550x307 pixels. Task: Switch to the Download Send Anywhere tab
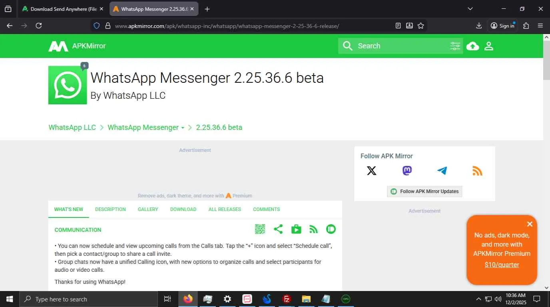click(x=63, y=9)
